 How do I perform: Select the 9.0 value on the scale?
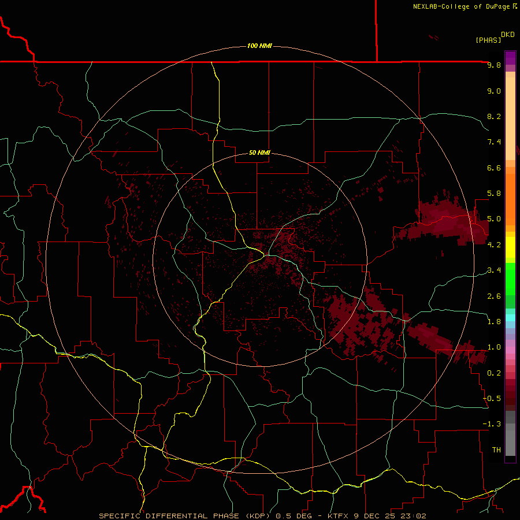click(x=494, y=91)
